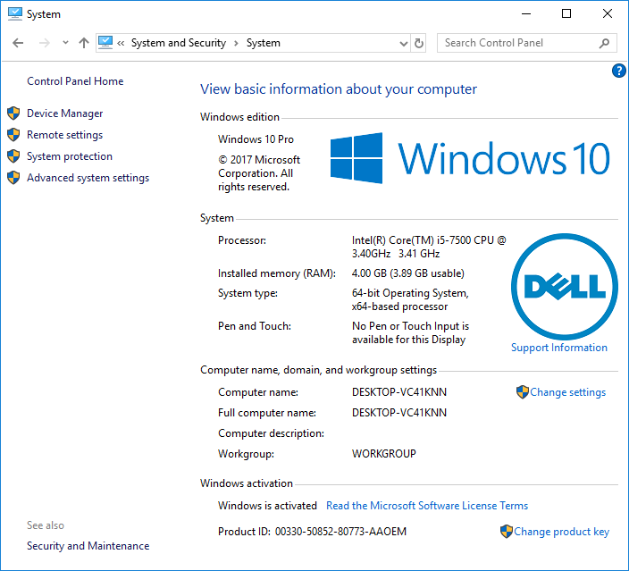Screen dimensions: 629x571
Task: Maximize the System window
Action: coord(566,13)
